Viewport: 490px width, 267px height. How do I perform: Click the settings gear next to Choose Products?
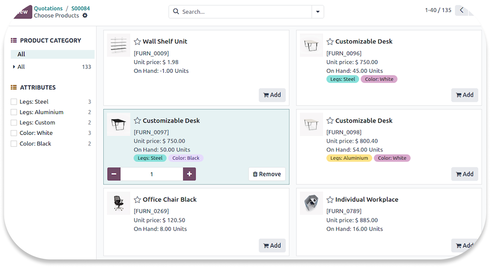pyautogui.click(x=85, y=15)
